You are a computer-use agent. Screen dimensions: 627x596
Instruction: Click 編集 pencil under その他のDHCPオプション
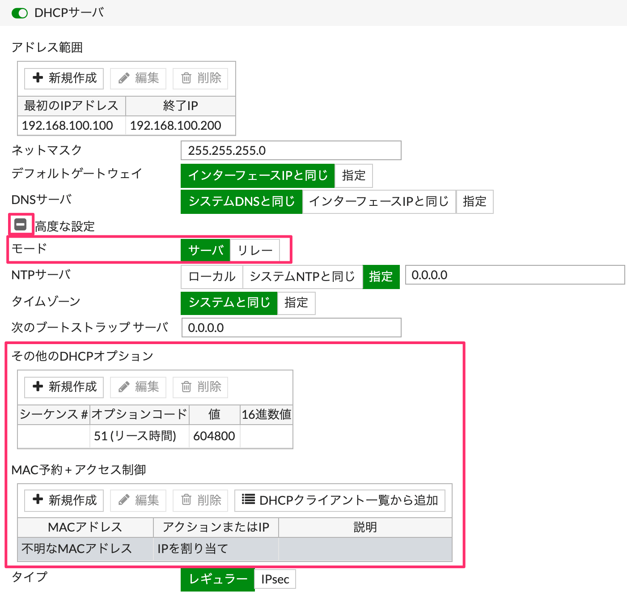(138, 387)
